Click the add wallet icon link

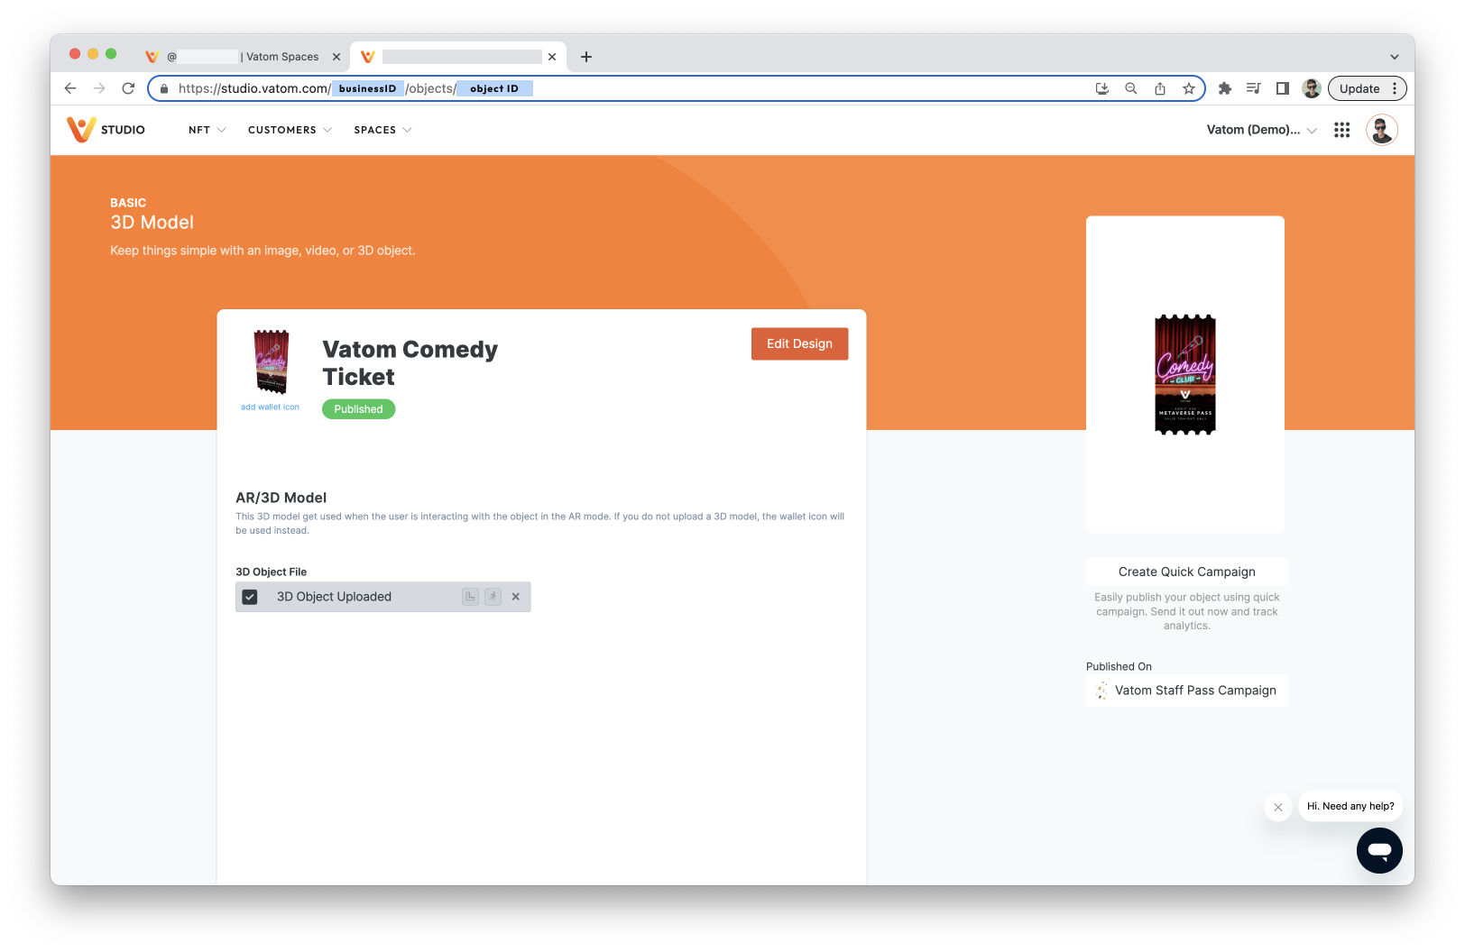(x=270, y=407)
